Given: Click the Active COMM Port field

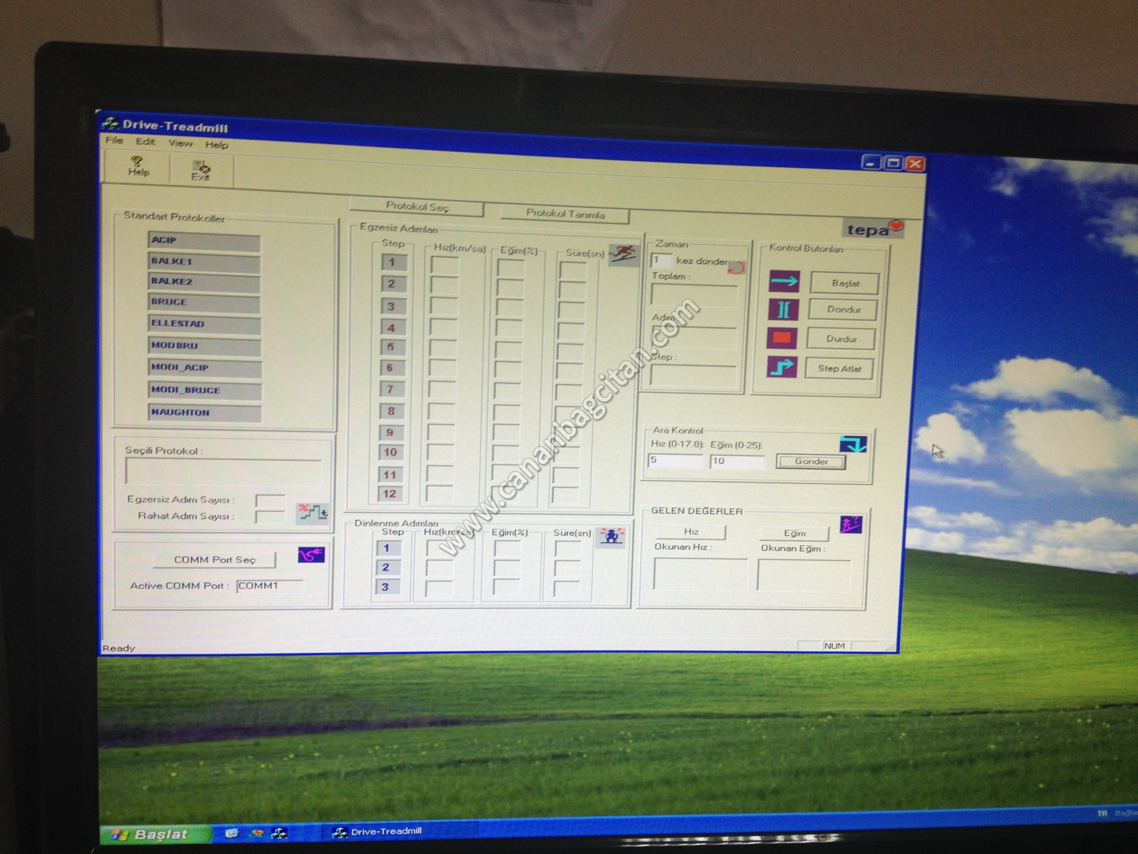Looking at the screenshot, I should 270,586.
